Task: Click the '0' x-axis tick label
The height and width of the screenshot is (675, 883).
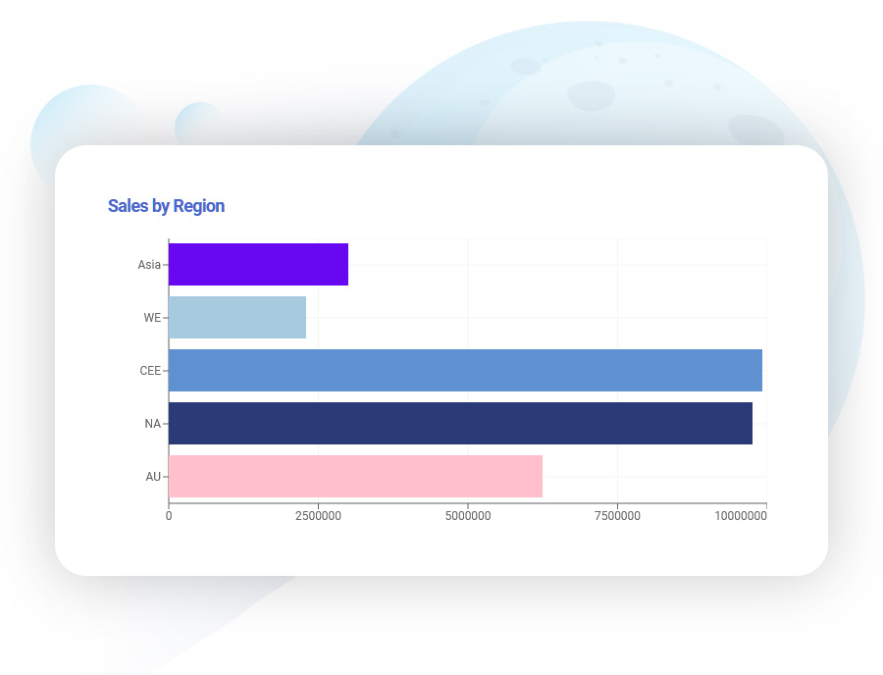Action: (x=169, y=516)
